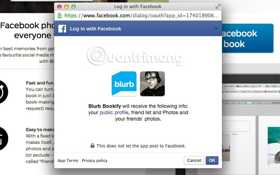Open the dropdown arrow in Facebook header
280x175 pixels.
tap(216, 28)
